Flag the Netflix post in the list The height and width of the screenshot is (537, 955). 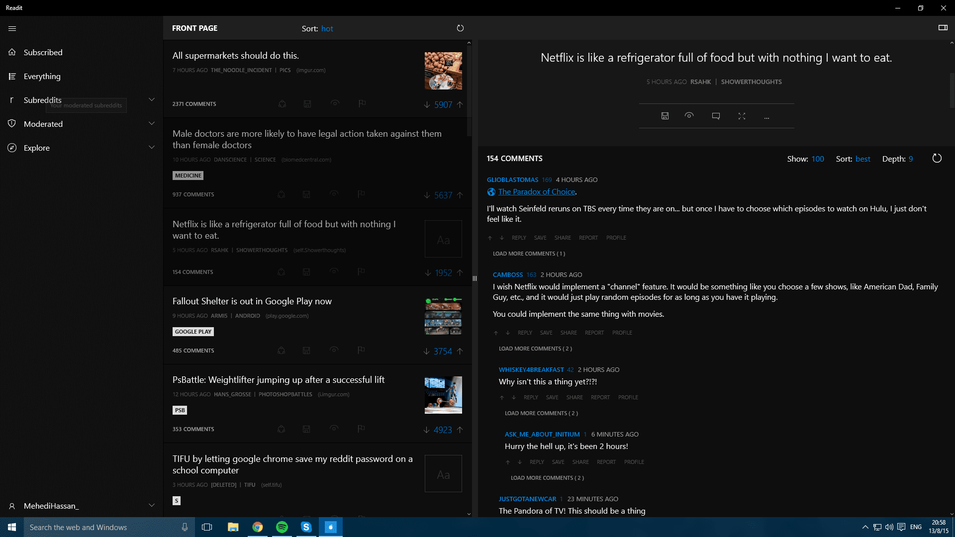coord(361,271)
